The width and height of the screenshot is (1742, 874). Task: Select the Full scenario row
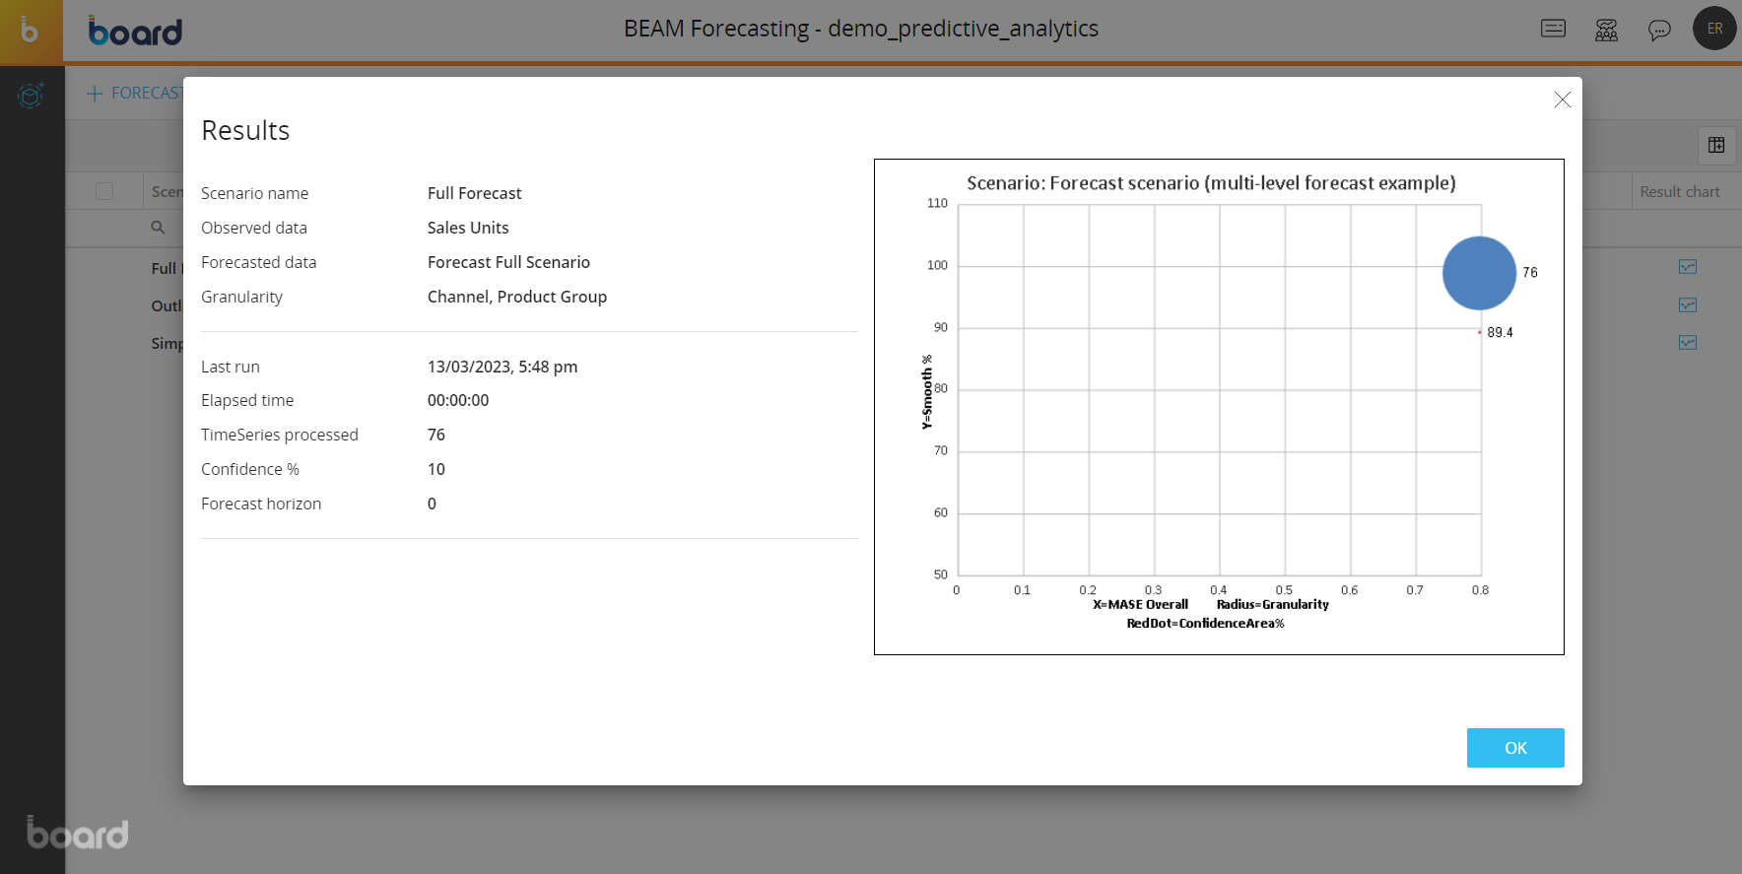click(x=165, y=268)
